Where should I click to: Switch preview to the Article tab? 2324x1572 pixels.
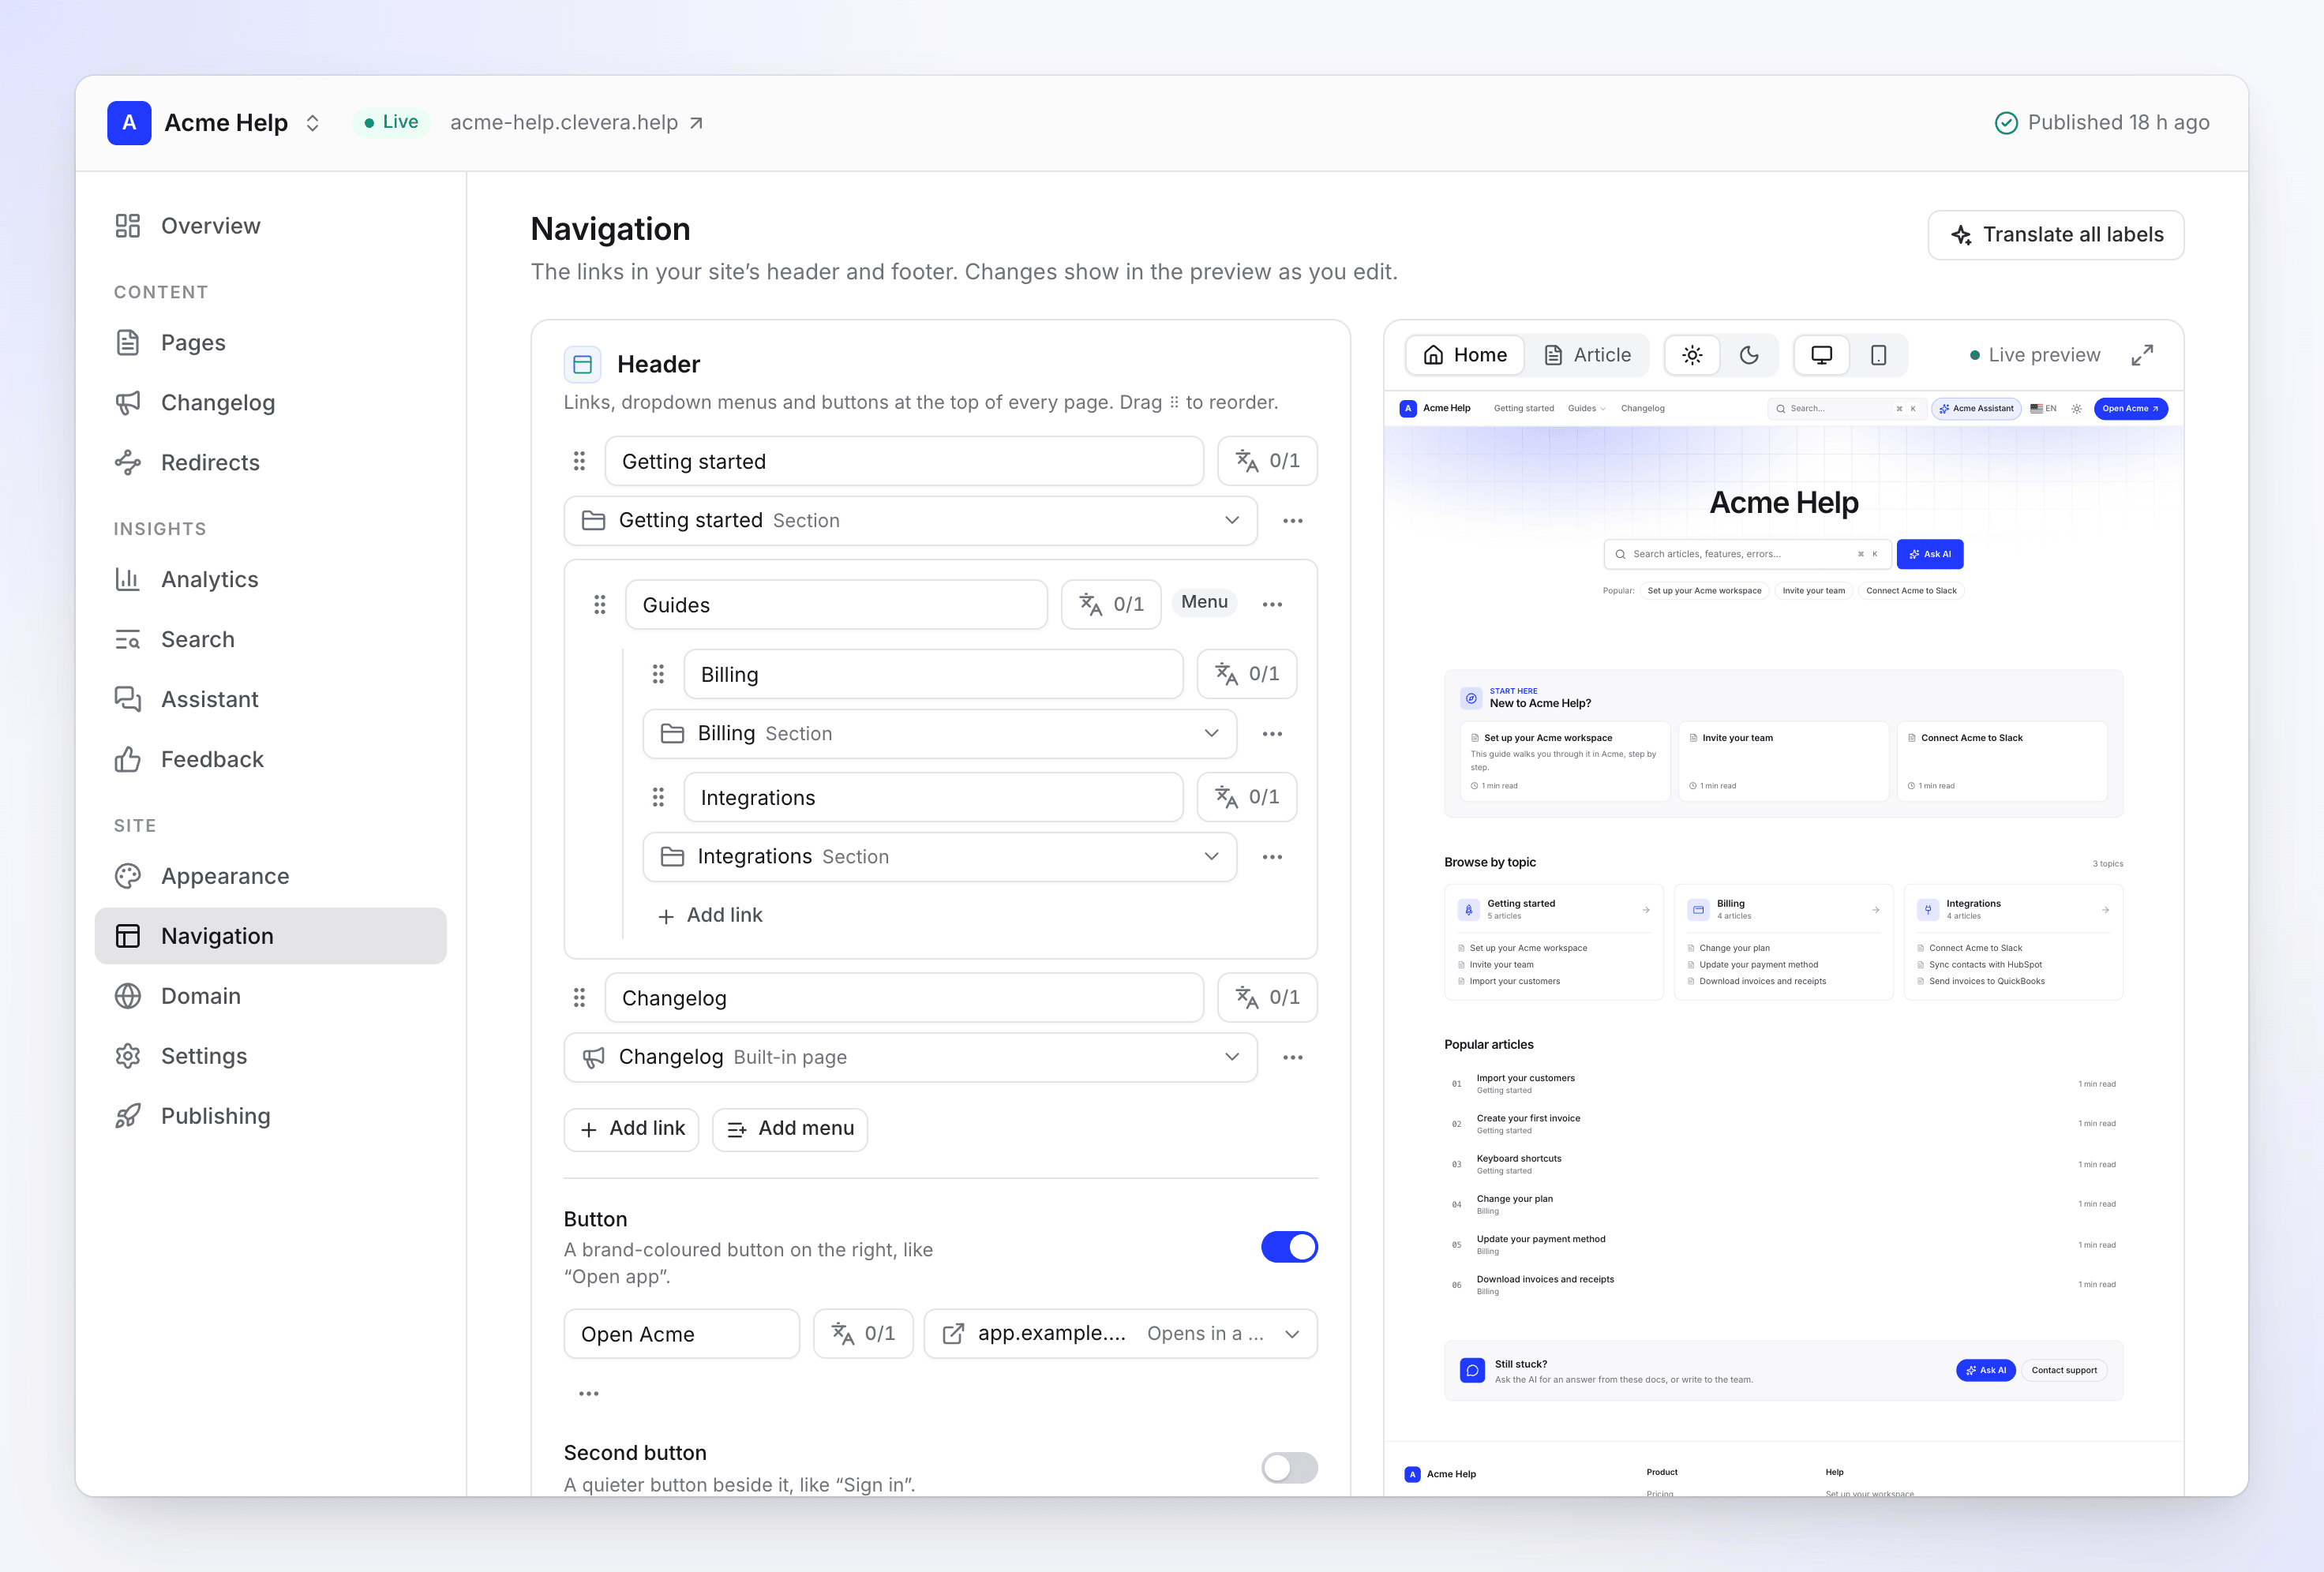point(1587,355)
